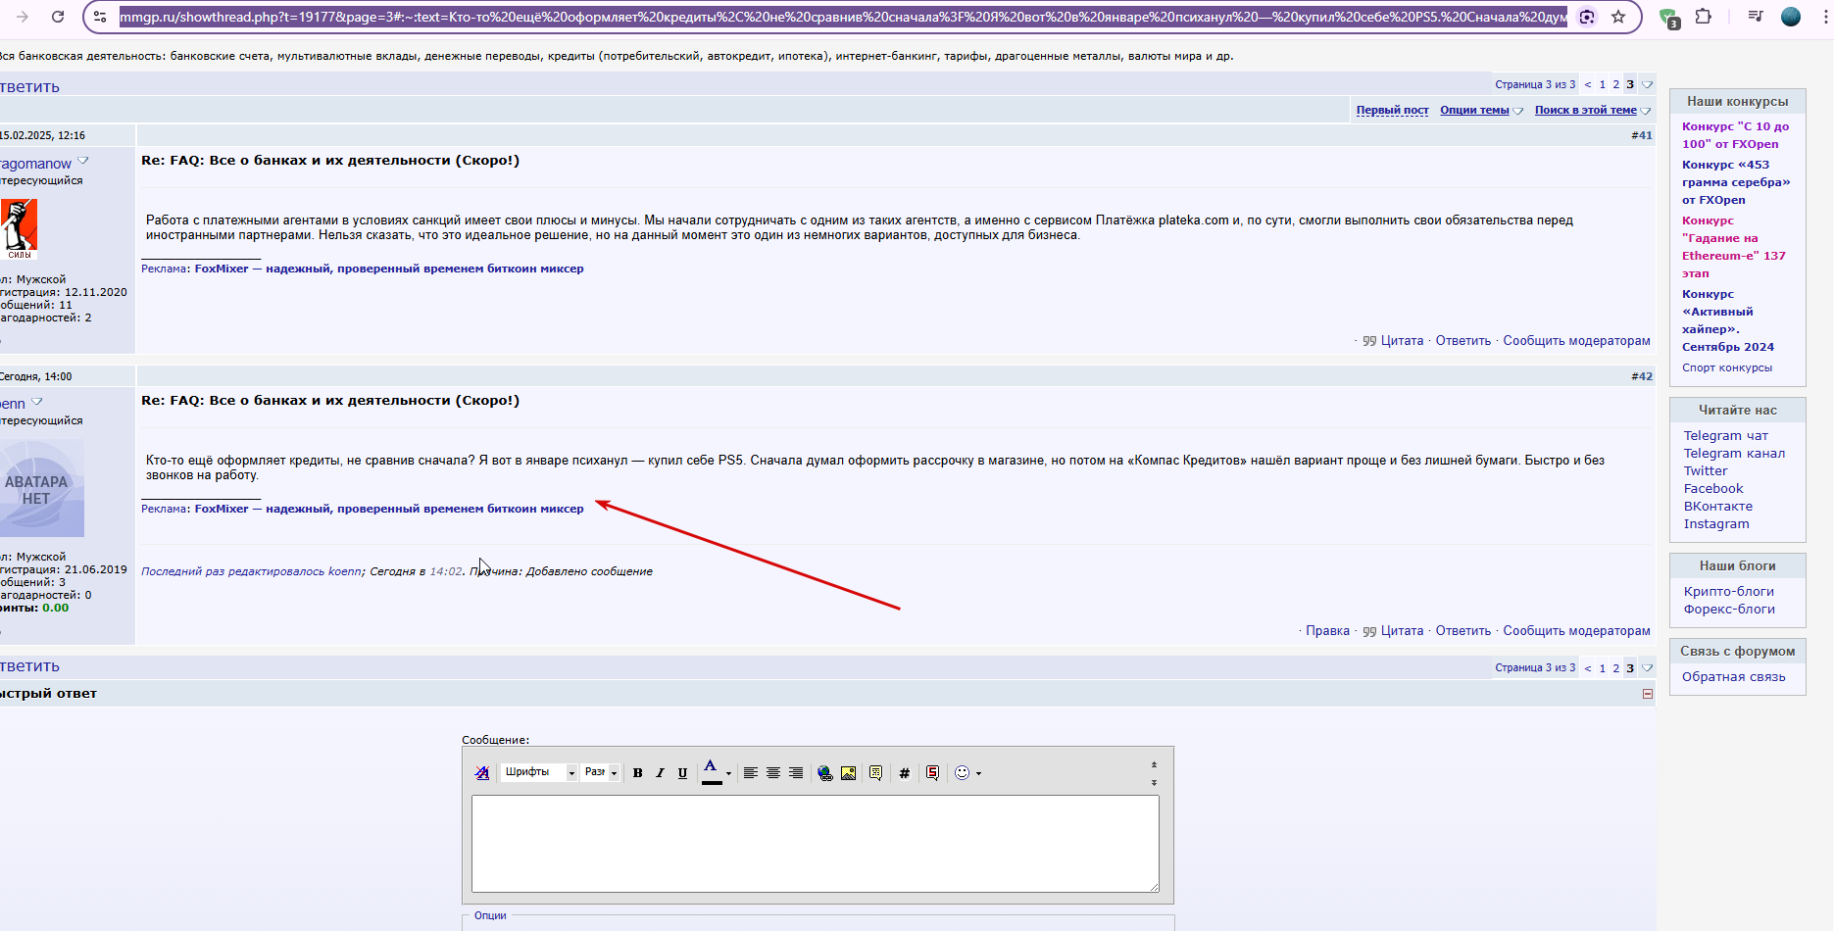1834x931 pixels.
Task: Report post #42 to moderators
Action: coord(1576,631)
